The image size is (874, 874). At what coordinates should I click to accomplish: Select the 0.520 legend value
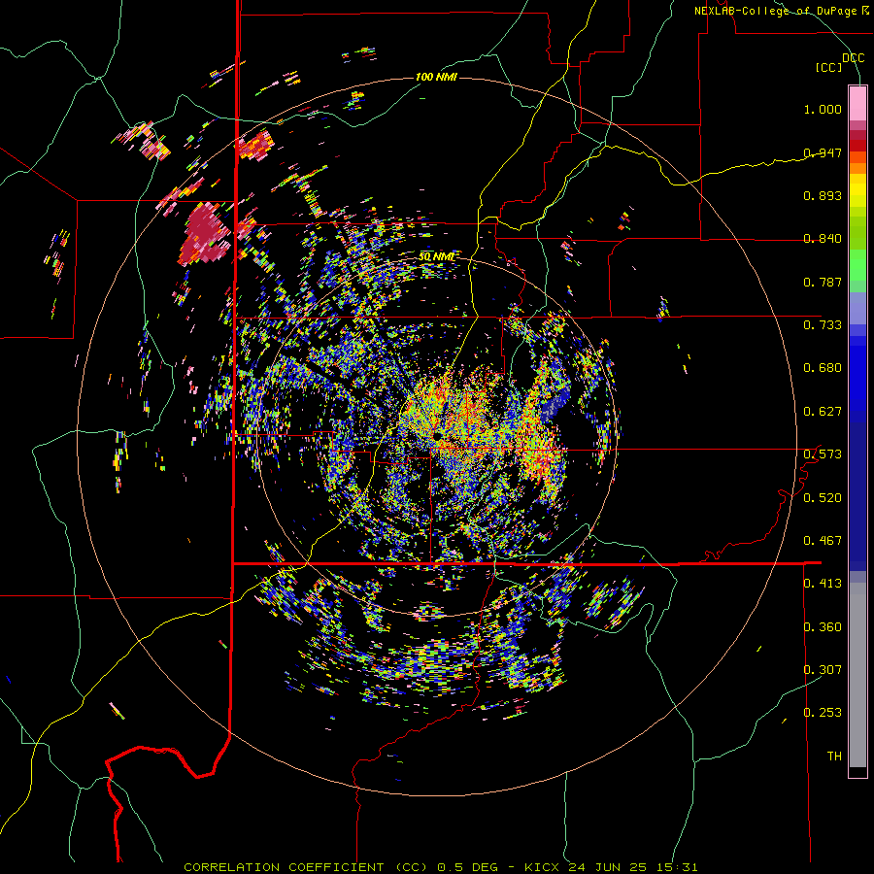click(823, 498)
